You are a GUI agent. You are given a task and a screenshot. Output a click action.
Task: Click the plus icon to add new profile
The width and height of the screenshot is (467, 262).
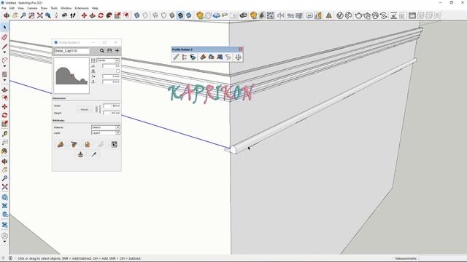coord(117,51)
